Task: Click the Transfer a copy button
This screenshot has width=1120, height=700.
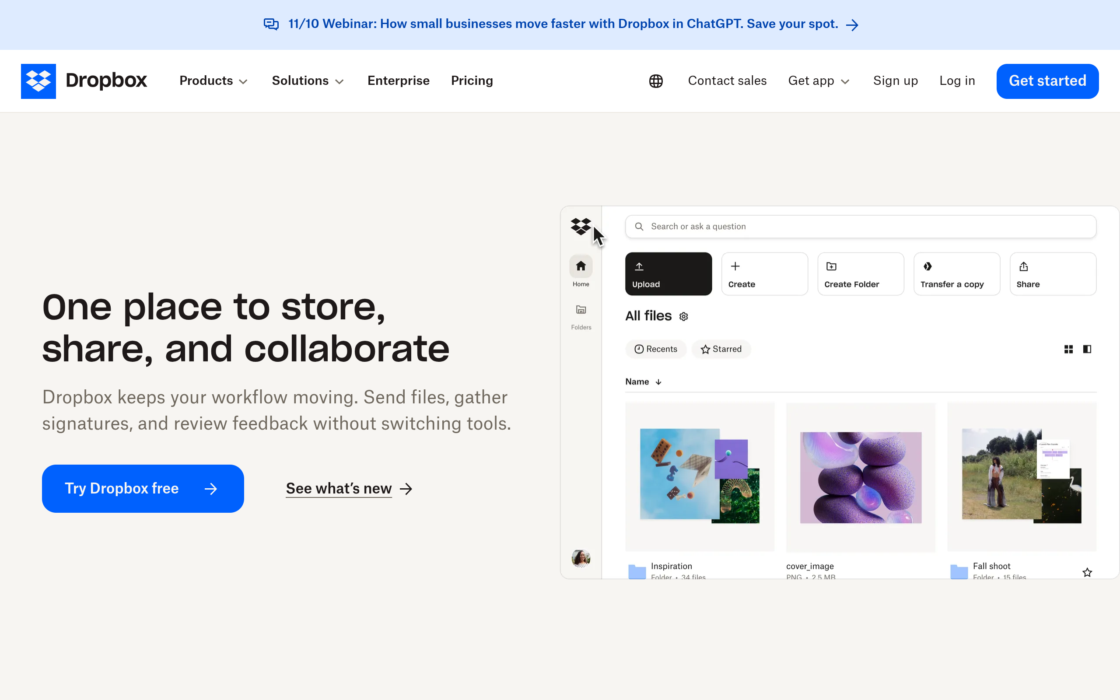Action: pos(957,273)
